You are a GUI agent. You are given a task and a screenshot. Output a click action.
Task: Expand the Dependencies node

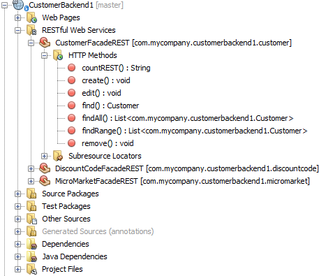point(17,244)
